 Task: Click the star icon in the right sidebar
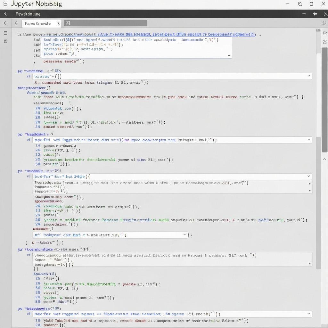324,32
